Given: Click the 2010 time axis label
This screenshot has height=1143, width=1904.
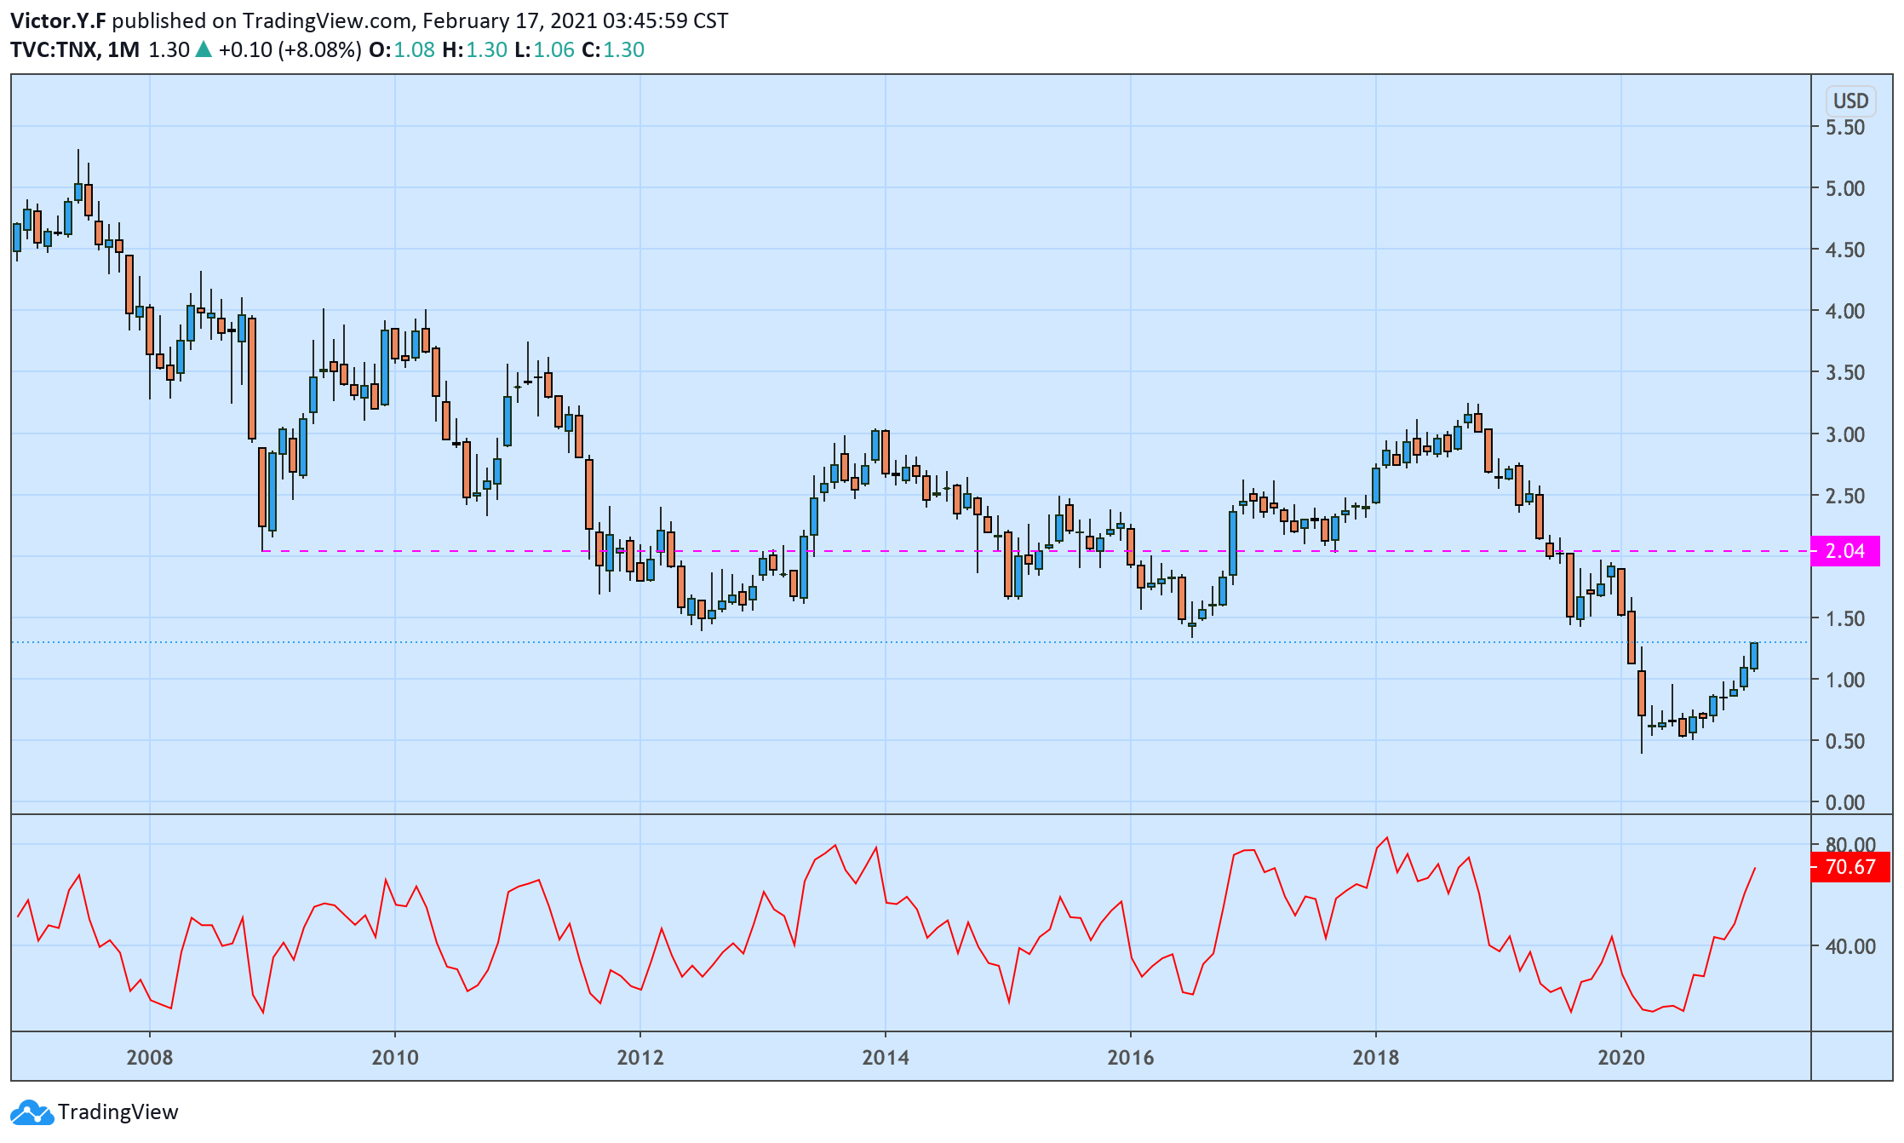Looking at the screenshot, I should click(x=395, y=1057).
